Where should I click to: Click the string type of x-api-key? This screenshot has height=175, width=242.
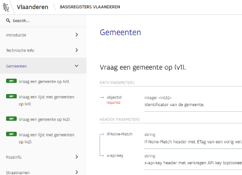click(150, 156)
